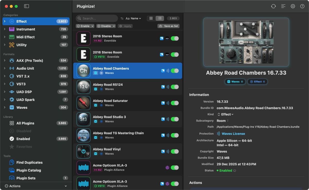Toggle Abbey Road TG Mastering Chain switch
The image size is (309, 190).
(x=175, y=135)
